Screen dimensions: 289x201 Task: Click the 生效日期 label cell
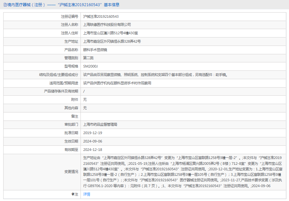pos(42,141)
